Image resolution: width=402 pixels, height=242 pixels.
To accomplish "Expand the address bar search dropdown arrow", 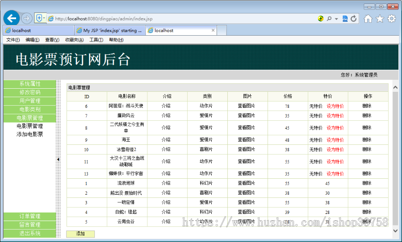I will 336,19.
